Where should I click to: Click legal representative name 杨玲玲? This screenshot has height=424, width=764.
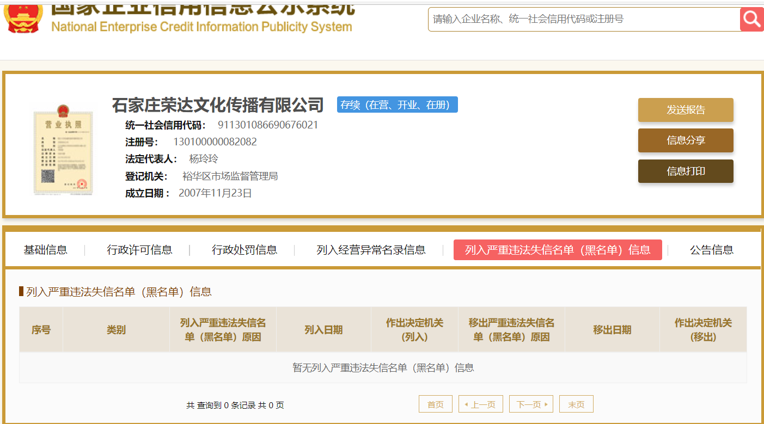(x=204, y=159)
